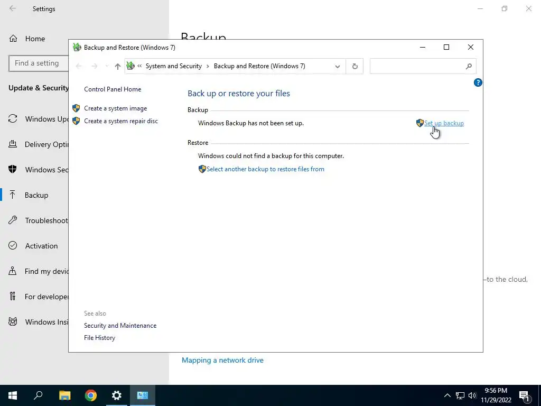Minimize the Backup and Restore window
This screenshot has height=406, width=541.
click(x=423, y=47)
